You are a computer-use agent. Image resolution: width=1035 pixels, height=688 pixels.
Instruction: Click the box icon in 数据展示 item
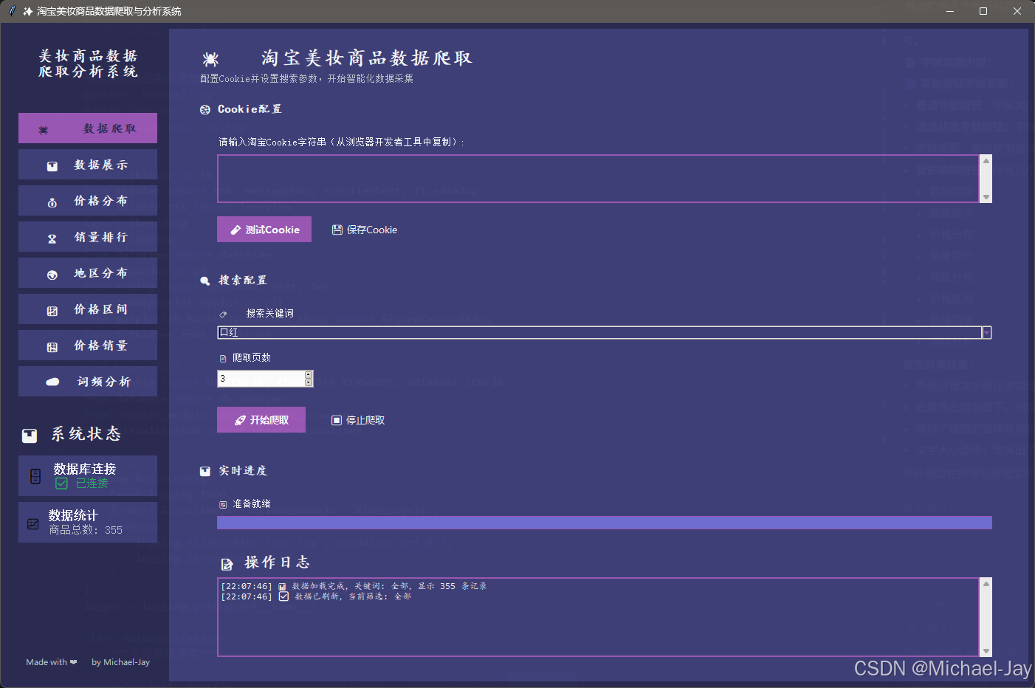click(52, 166)
